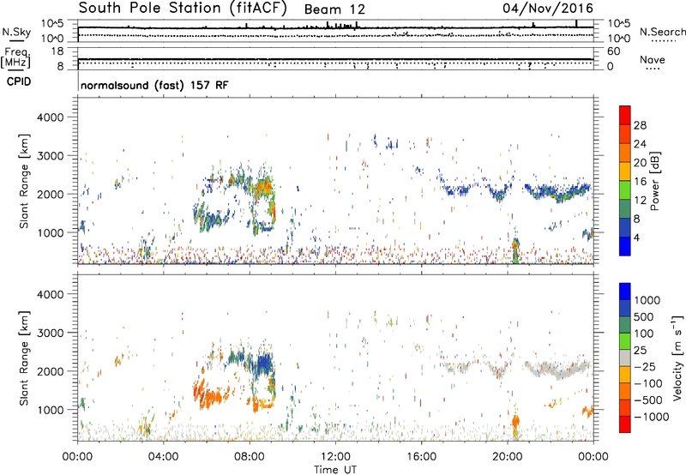Click the Power colorbar value '28'
Image resolution: width=686 pixels, height=475 pixels.
[x=640, y=125]
